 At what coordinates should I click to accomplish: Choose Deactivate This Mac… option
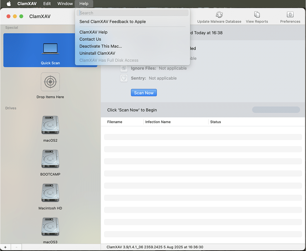point(100,46)
